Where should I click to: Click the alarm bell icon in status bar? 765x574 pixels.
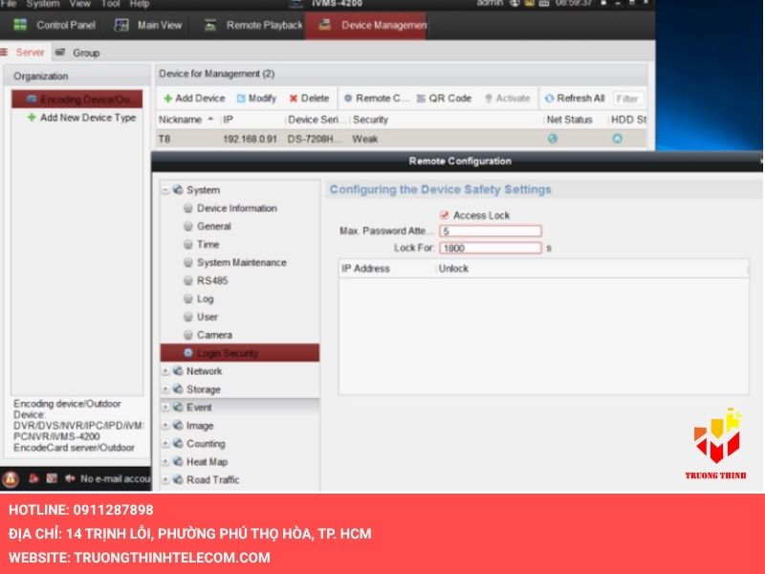[x=11, y=479]
